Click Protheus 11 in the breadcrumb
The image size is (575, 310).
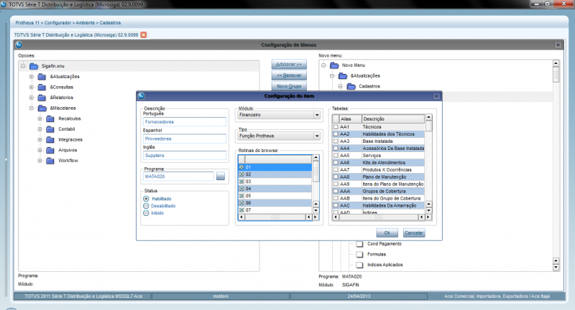coord(27,23)
